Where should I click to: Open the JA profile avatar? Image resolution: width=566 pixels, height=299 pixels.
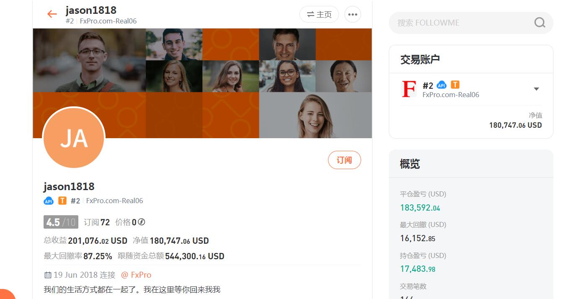click(x=74, y=138)
